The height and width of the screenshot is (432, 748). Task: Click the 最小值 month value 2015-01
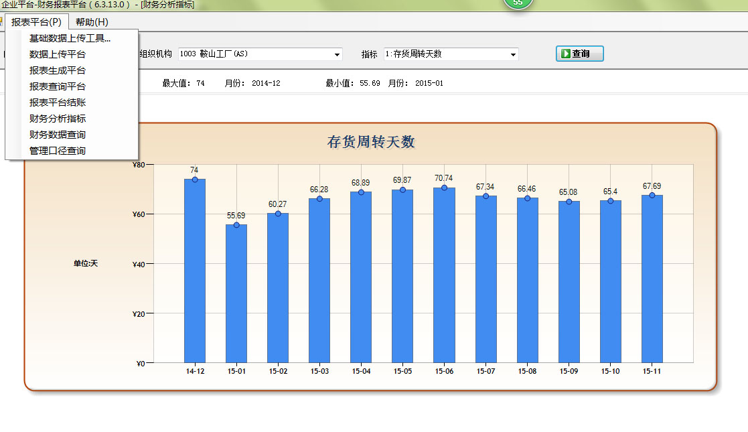point(429,83)
